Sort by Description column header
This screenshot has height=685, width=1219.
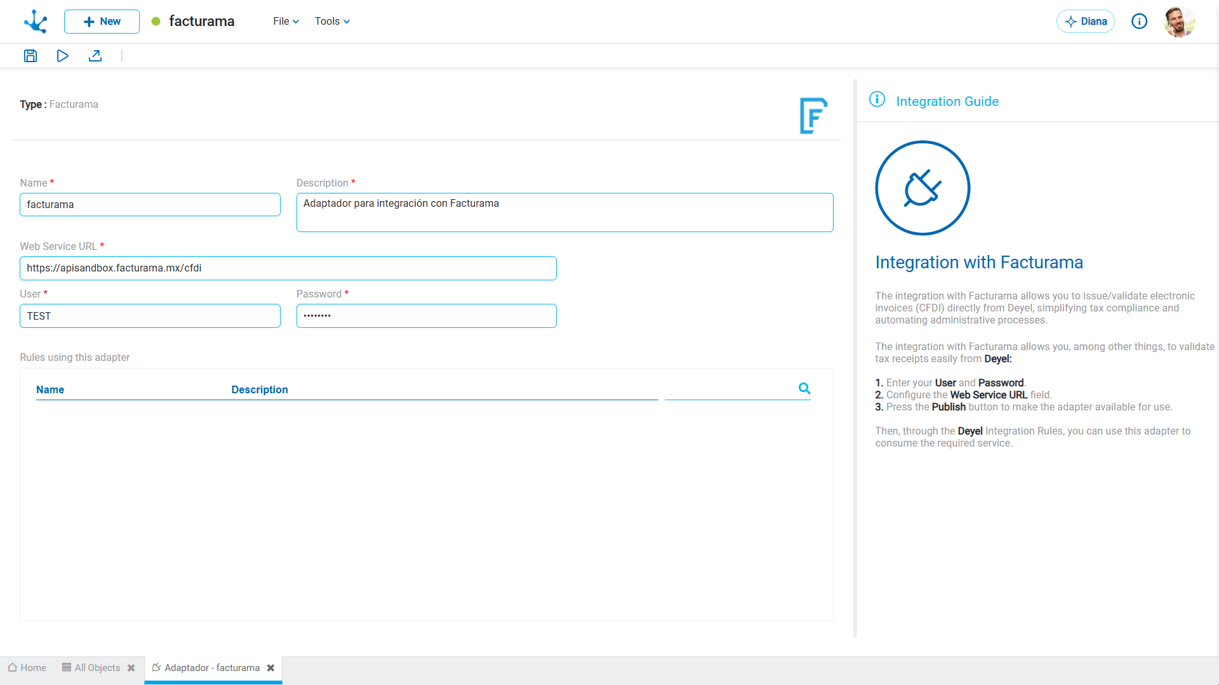[x=260, y=389]
